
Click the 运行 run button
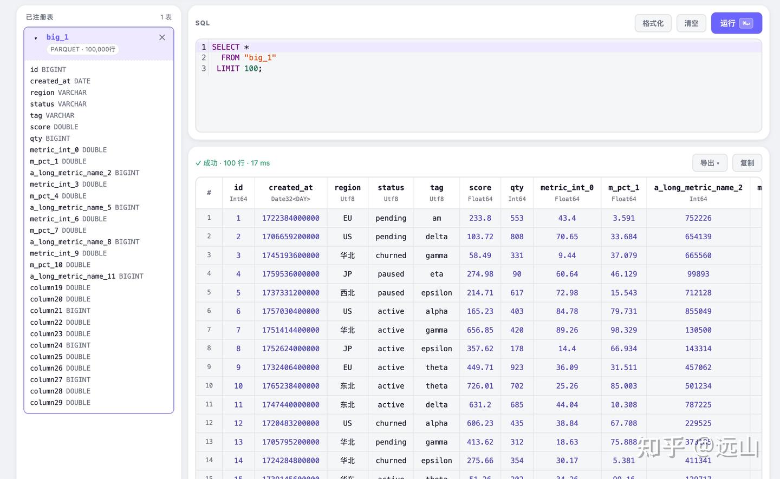736,23
